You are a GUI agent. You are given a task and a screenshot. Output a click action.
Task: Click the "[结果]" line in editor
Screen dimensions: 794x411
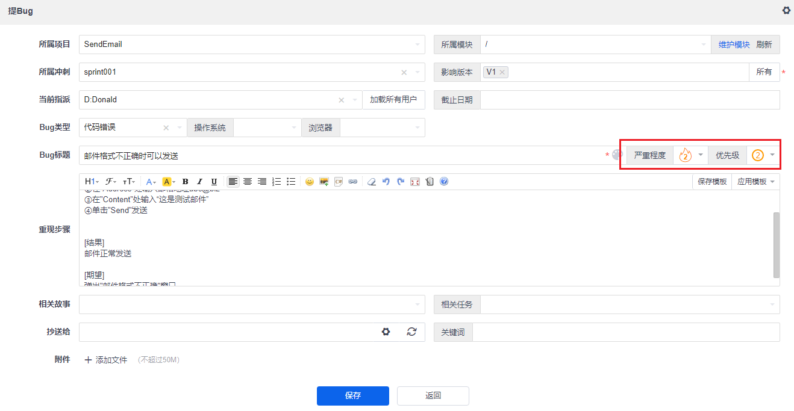click(x=95, y=243)
